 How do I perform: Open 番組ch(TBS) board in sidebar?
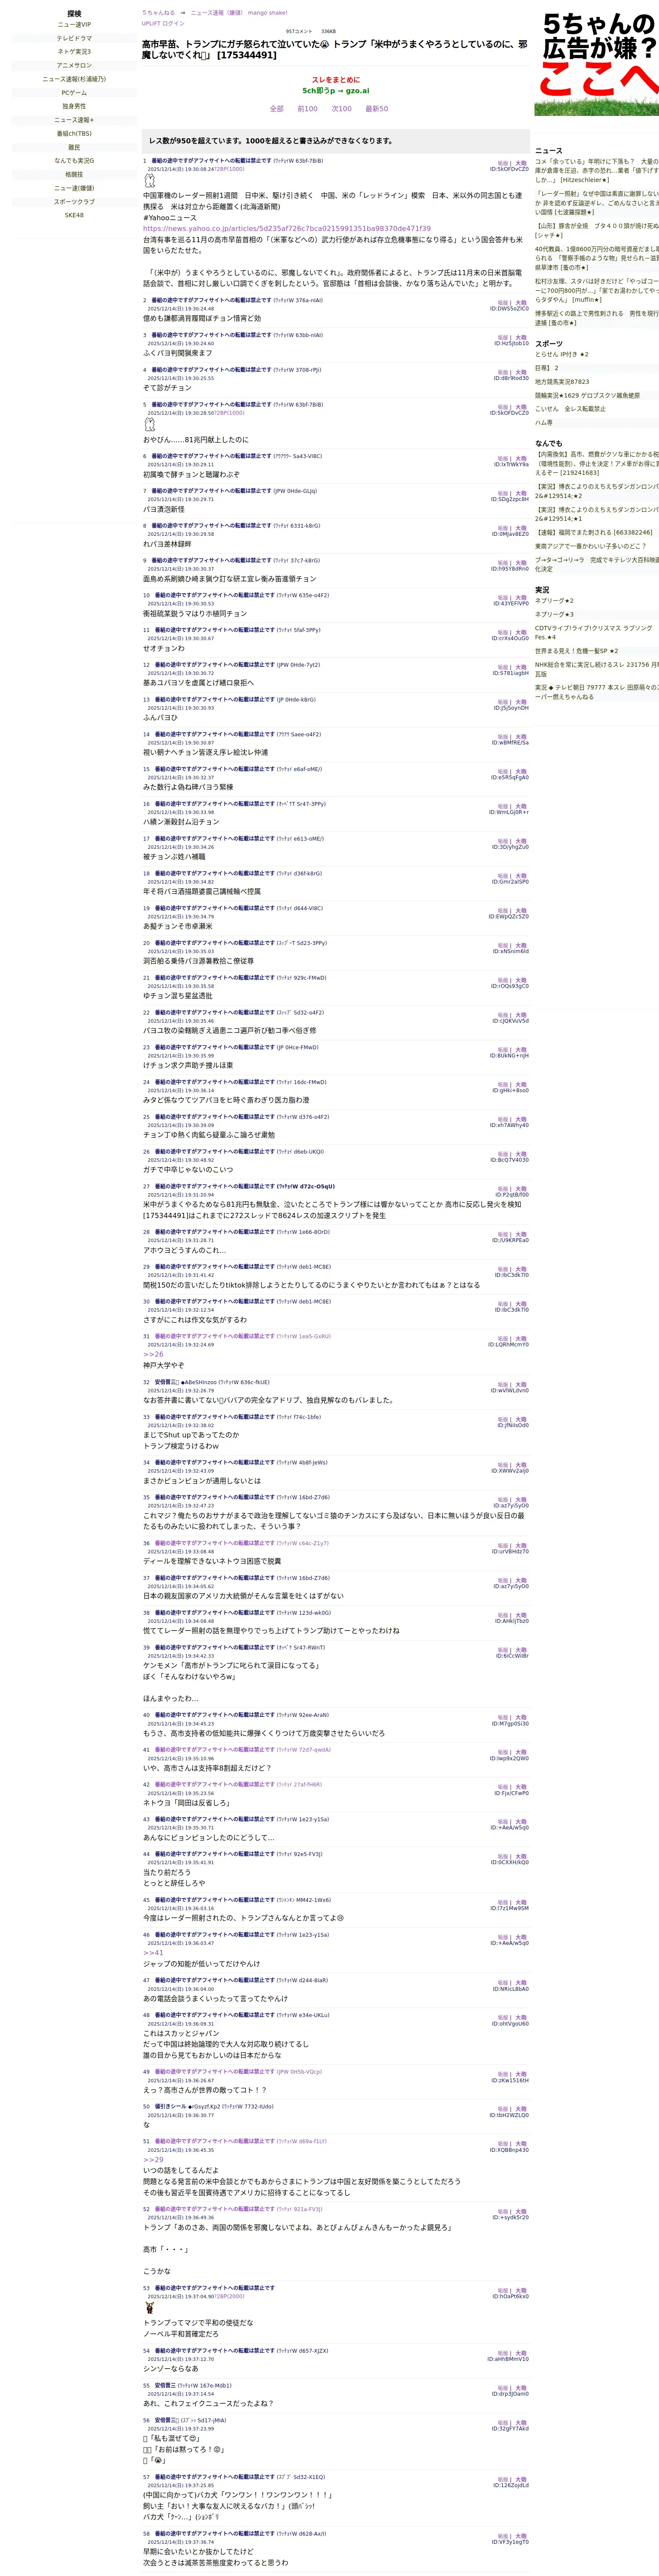pyautogui.click(x=74, y=133)
